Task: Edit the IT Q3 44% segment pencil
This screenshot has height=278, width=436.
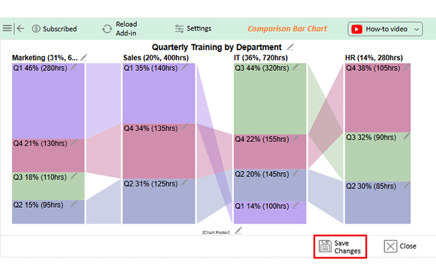Action: tap(295, 68)
